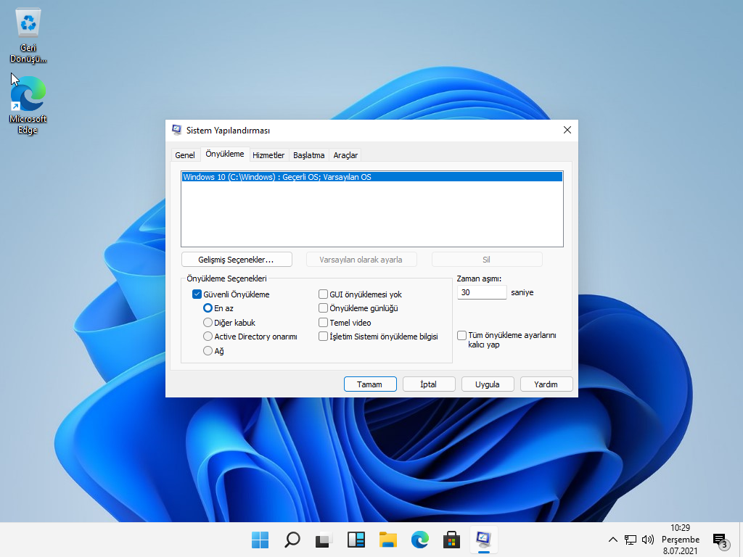Screen dimensions: 743x557
Task: Enable GUI önyüklemesi yok option
Action: pos(323,294)
